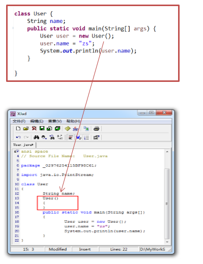Open a file with the folder icon

click(x=26, y=129)
